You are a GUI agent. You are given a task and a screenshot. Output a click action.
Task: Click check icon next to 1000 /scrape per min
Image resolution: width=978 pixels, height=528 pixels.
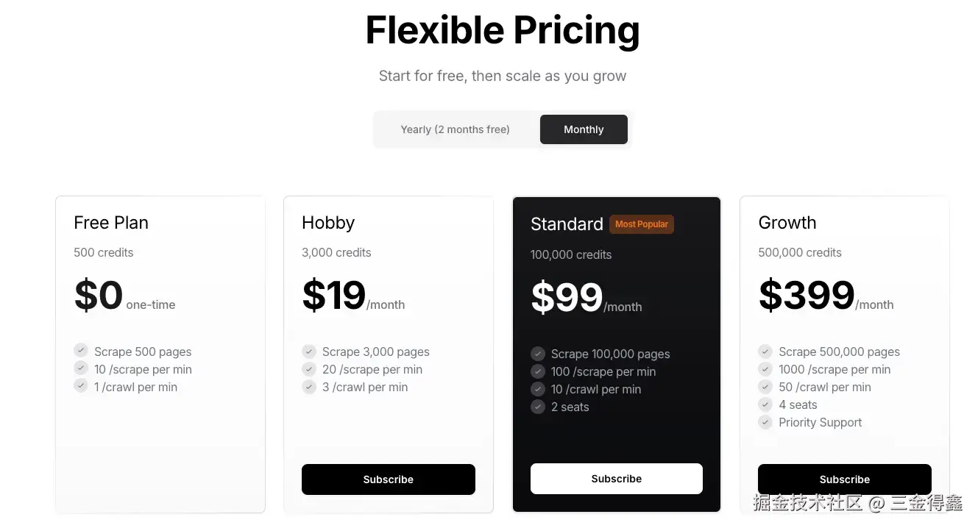(x=765, y=368)
